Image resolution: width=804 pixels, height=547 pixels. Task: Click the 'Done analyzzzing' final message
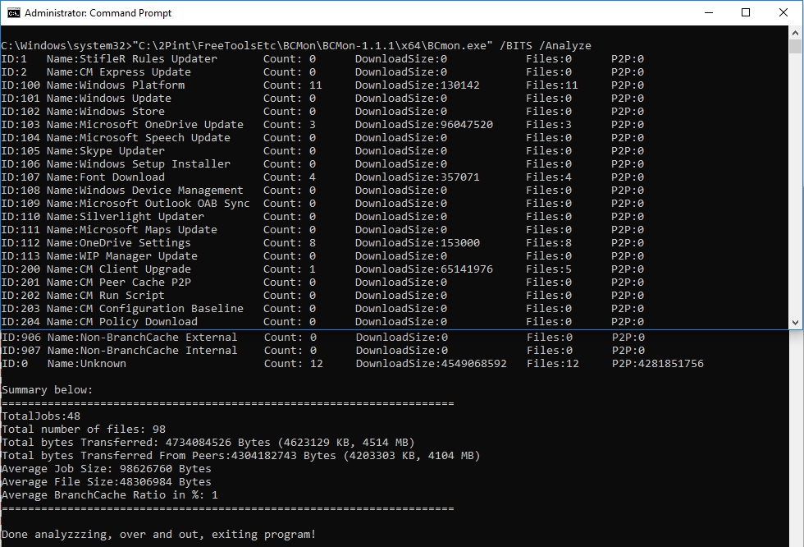[x=158, y=535]
